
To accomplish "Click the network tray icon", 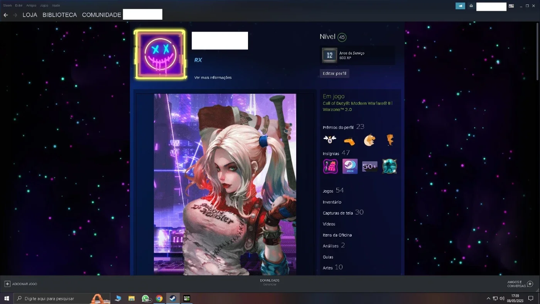I will pyautogui.click(x=495, y=298).
